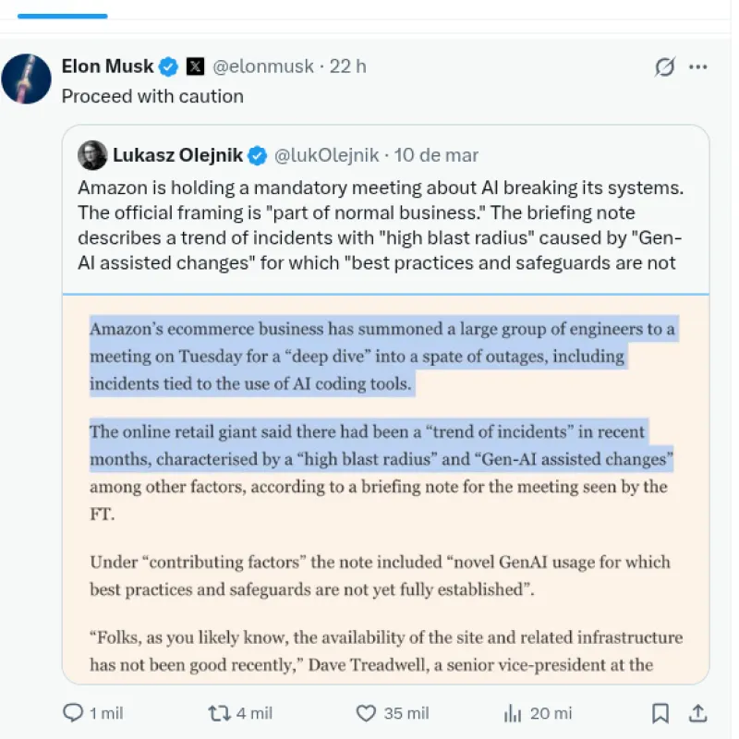Open Elon Musk's display name link

click(x=107, y=67)
